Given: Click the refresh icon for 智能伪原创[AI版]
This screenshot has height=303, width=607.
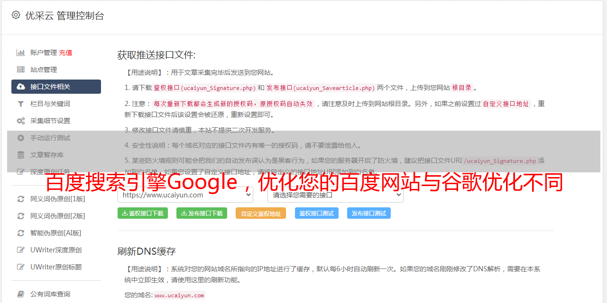Looking at the screenshot, I should tap(20, 233).
